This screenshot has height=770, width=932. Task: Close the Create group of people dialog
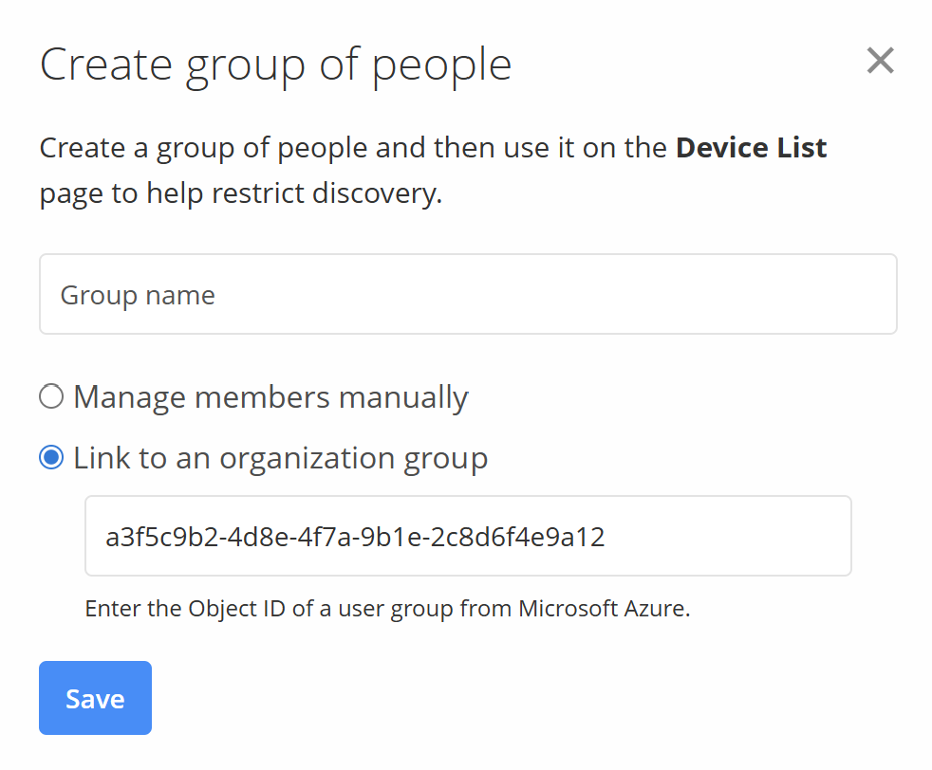(880, 62)
